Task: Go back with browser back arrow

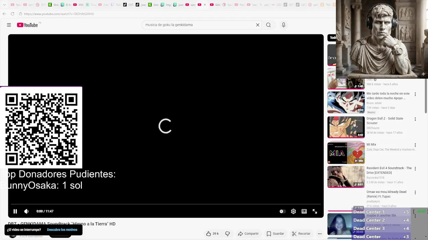Action: pyautogui.click(x=4, y=14)
